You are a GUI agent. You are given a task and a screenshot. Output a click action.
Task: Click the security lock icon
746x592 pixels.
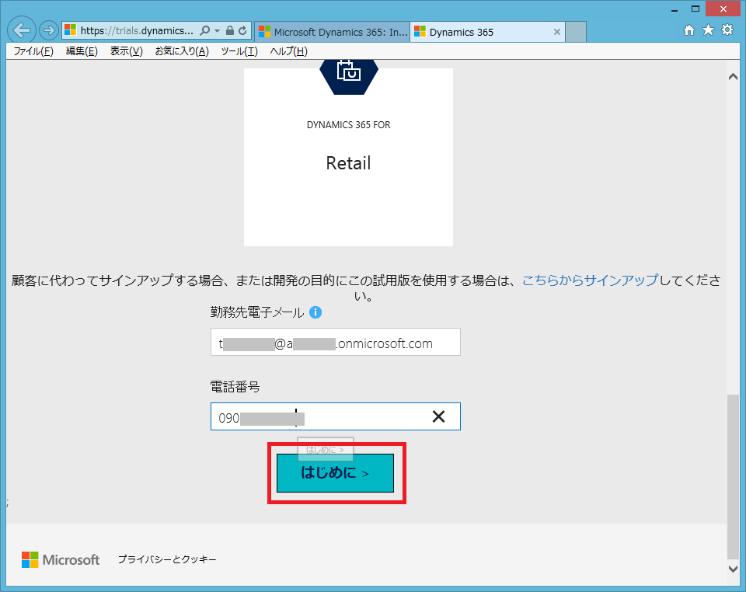pos(230,31)
